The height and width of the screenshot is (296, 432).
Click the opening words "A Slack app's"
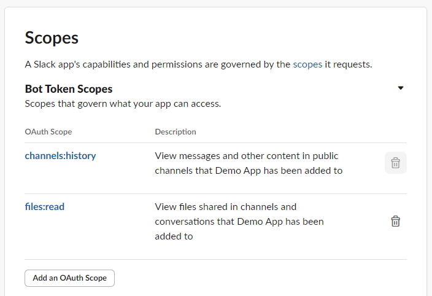[52, 64]
